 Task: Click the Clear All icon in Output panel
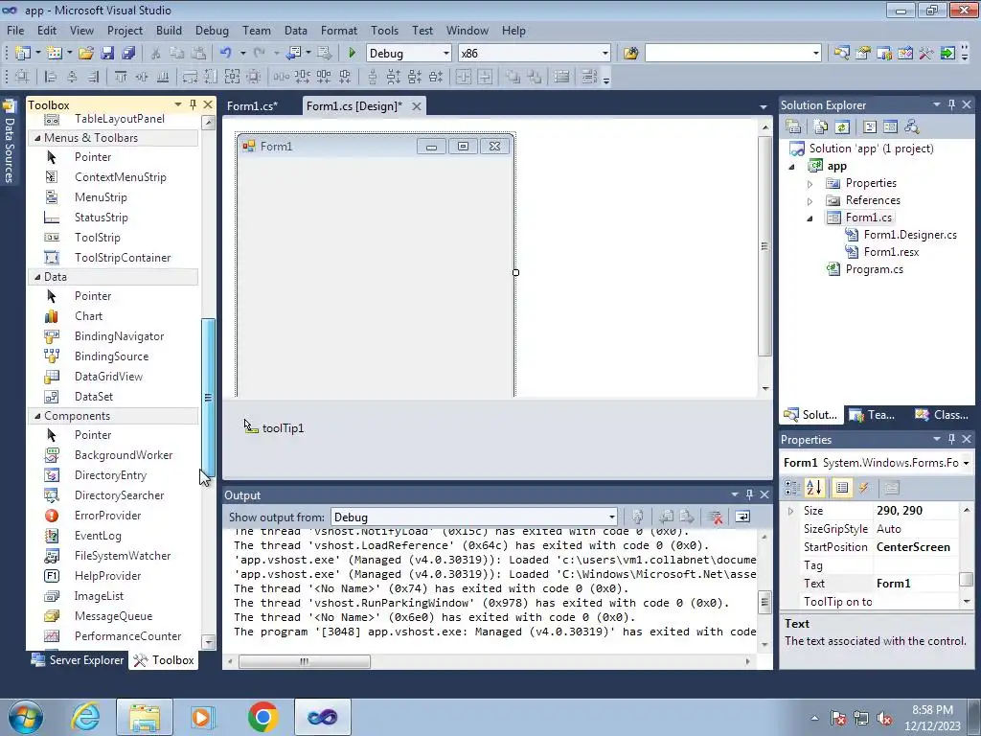point(715,517)
